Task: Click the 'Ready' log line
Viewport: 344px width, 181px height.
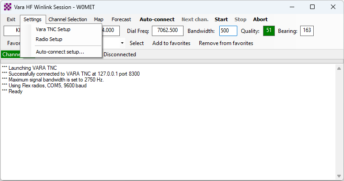Action: click(12, 91)
